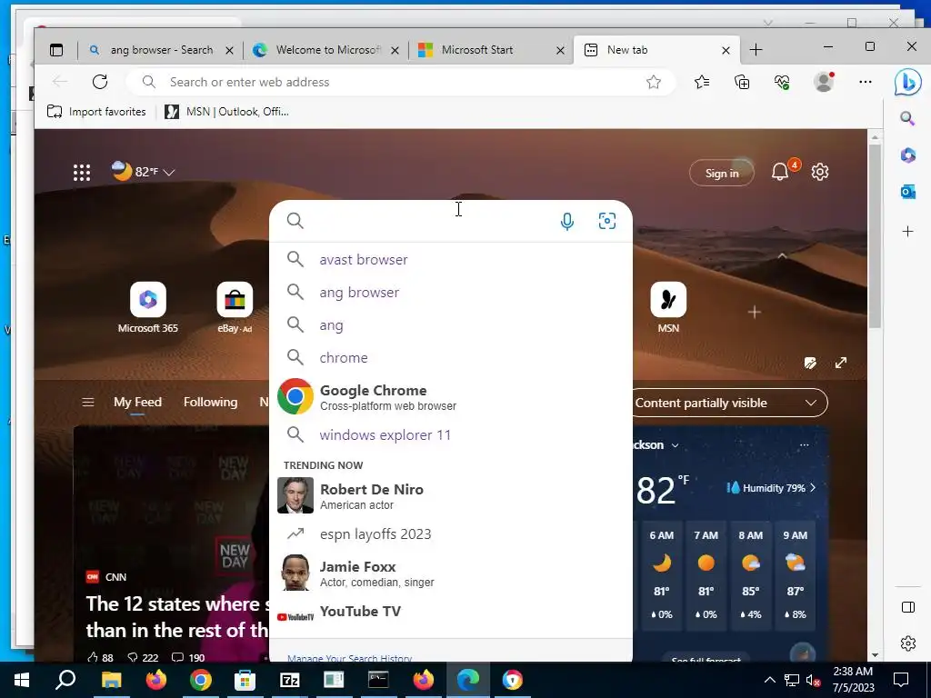Collapse quick links with chevron up
931x698 pixels.
pos(782,255)
